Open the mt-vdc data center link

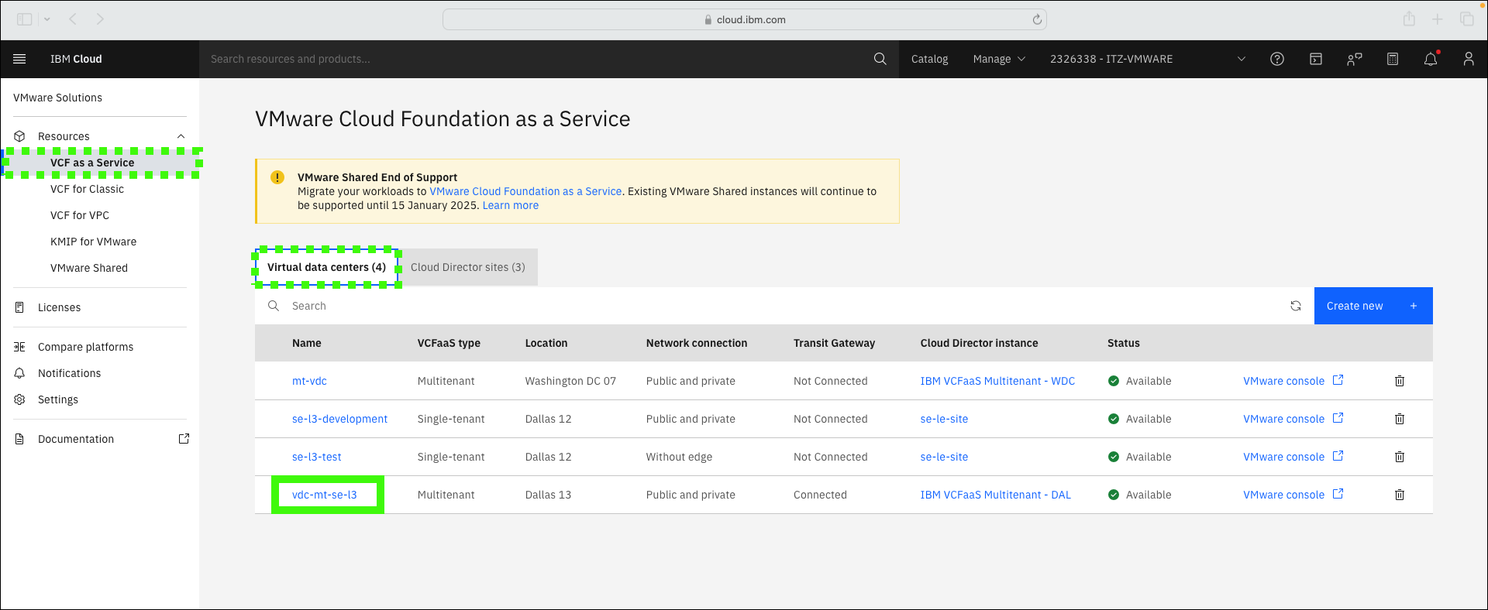309,381
